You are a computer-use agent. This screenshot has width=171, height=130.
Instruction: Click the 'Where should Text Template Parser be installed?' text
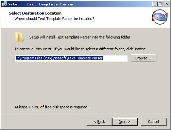coord(54,19)
